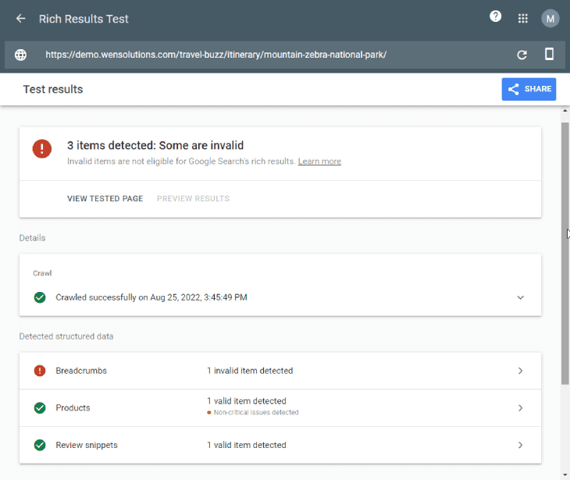Click the red warning icon for Breadcrumbs

pos(40,371)
